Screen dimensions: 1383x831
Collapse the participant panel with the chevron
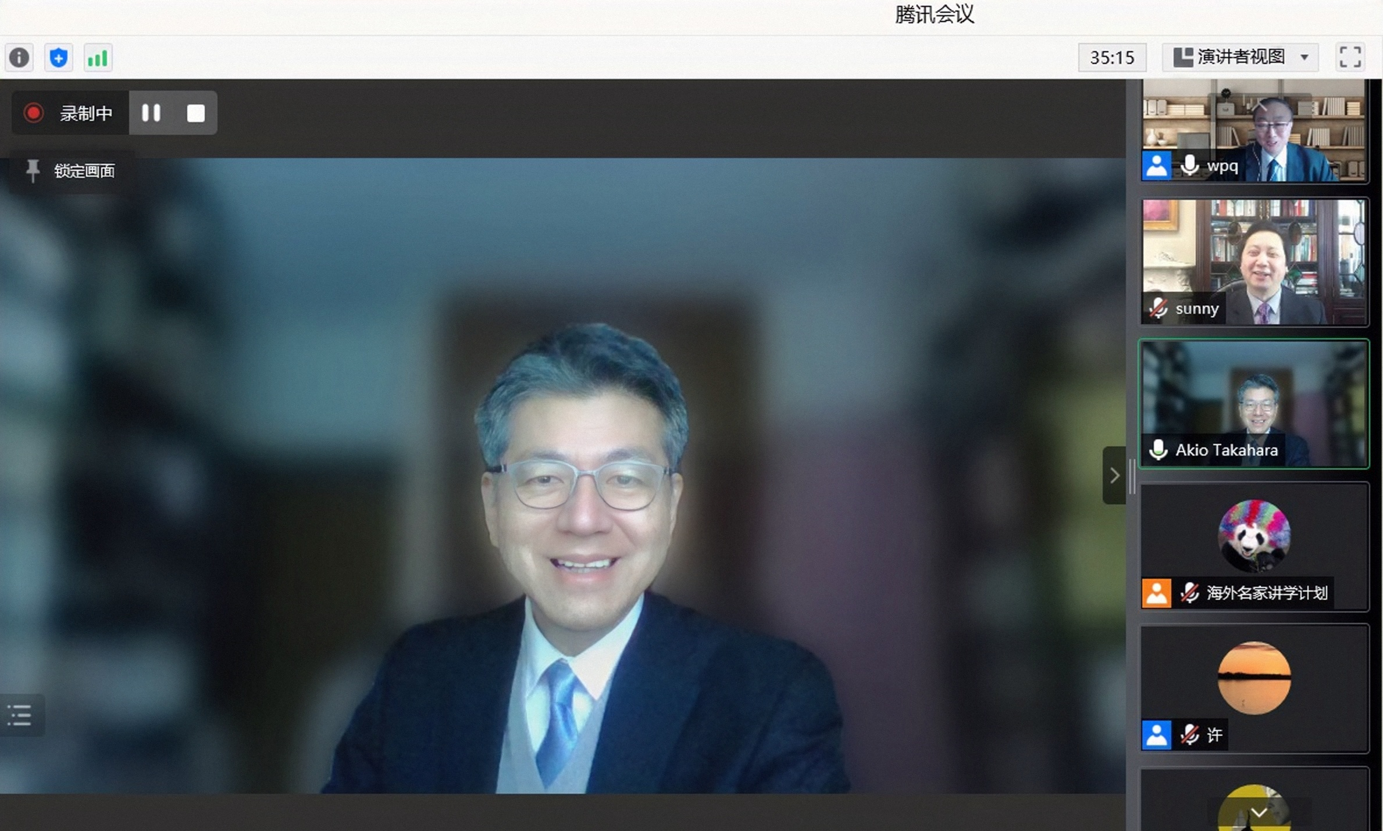click(1114, 475)
